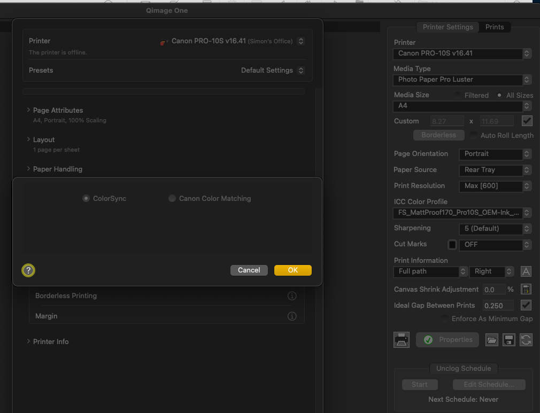Image resolution: width=540 pixels, height=413 pixels.
Task: Click the Custom height field showing 11.69
Action: pyautogui.click(x=497, y=121)
